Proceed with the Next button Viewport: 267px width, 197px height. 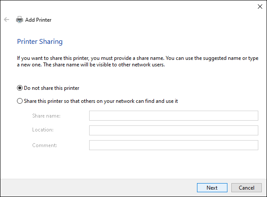[212, 187]
